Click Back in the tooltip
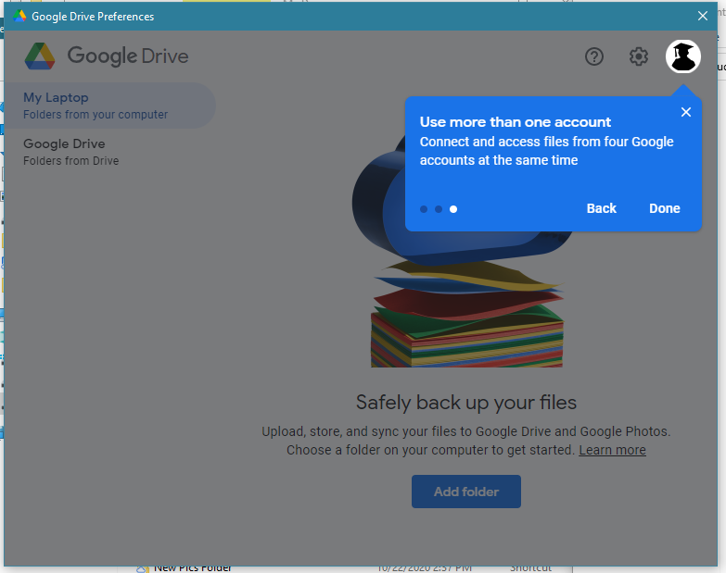 point(602,208)
